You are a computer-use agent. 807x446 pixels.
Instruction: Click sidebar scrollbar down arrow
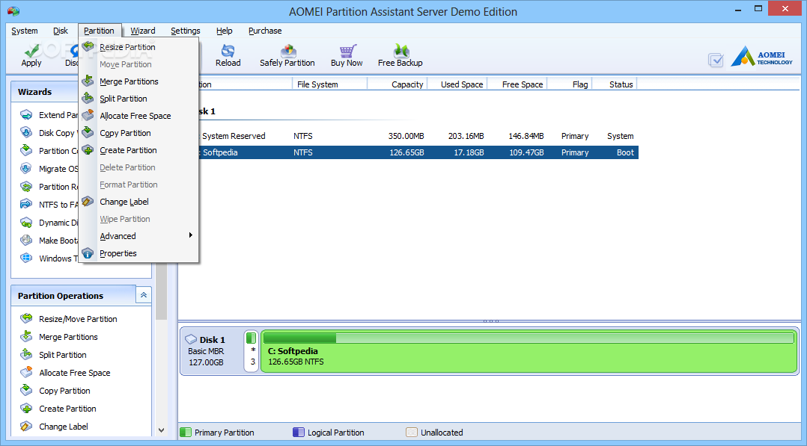(161, 430)
